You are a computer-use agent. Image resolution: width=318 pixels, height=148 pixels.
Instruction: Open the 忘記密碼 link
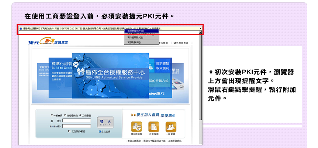[105, 131]
